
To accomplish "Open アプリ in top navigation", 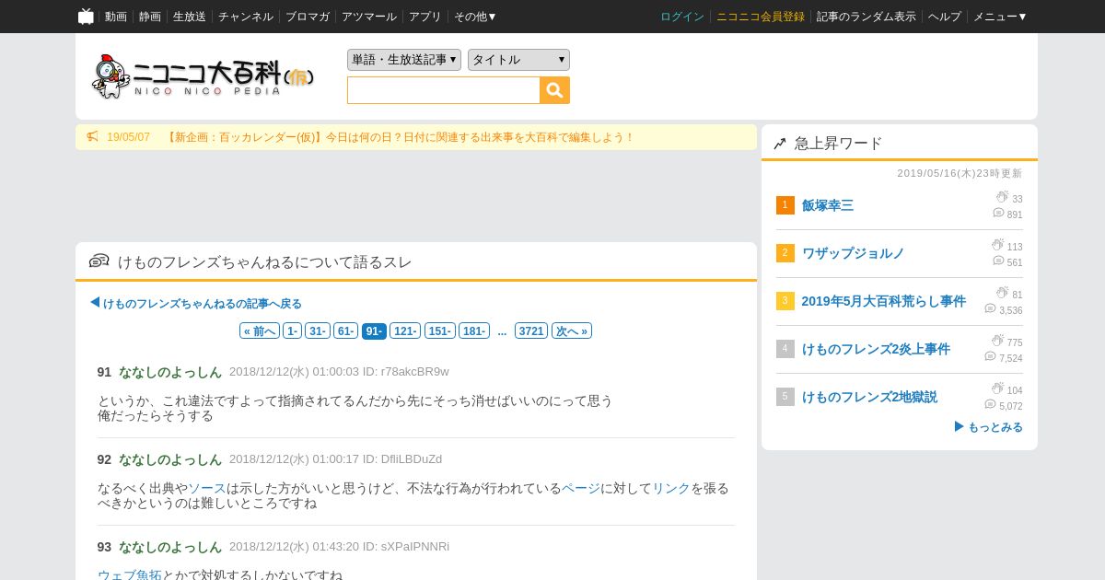I will [425, 17].
